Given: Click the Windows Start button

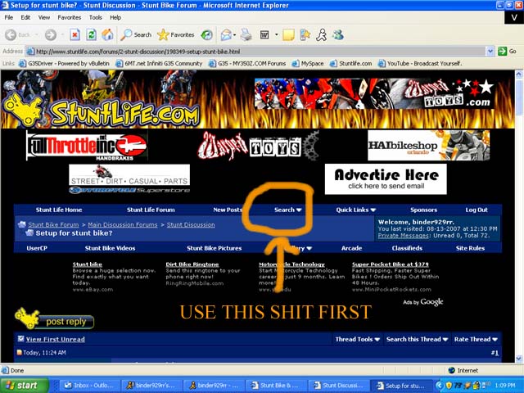Looking at the screenshot, I should click(21, 385).
